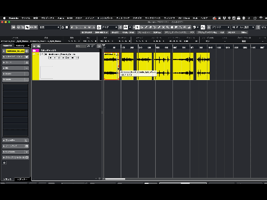Open the プロジェクト menu
Image resolution: width=267 pixels, height=200 pixels.
point(48,18)
